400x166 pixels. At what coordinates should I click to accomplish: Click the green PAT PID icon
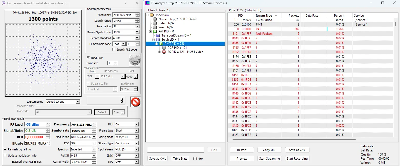click(x=155, y=31)
